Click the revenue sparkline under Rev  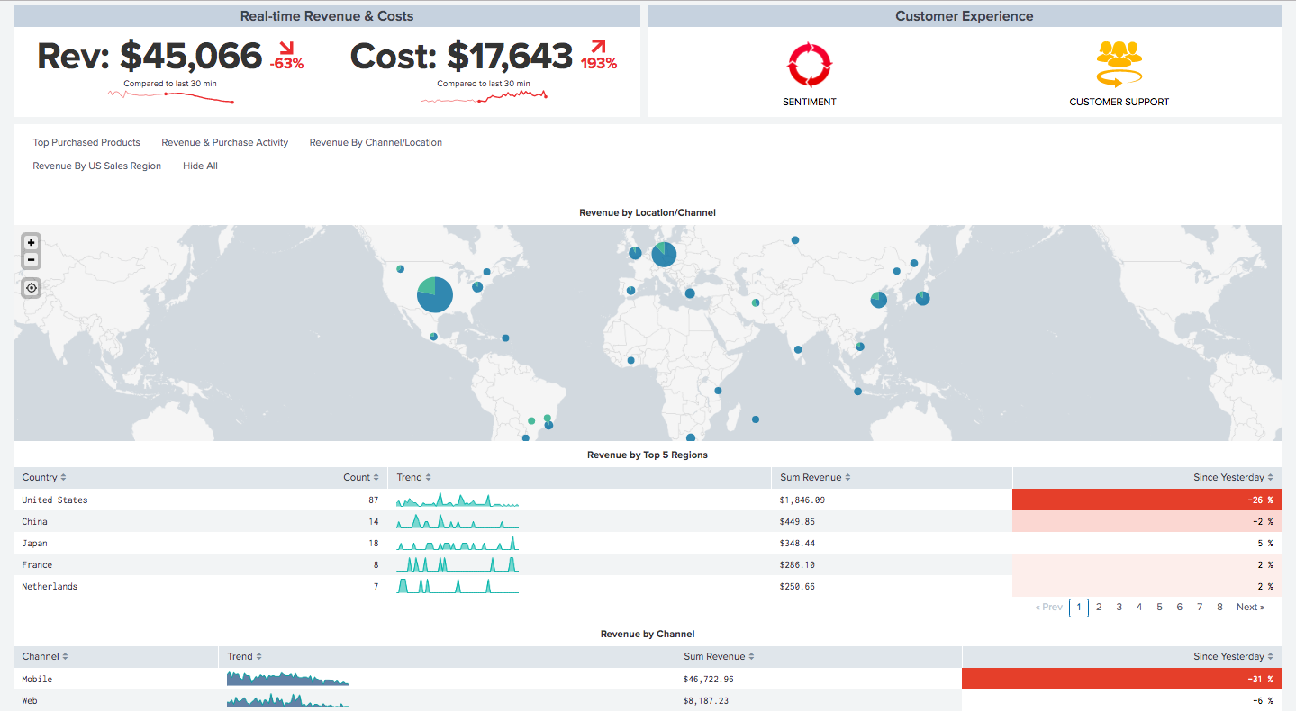171,97
